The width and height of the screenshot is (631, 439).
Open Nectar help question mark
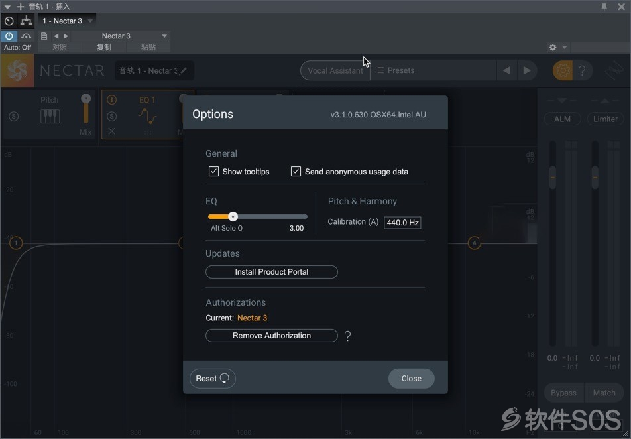coord(582,70)
